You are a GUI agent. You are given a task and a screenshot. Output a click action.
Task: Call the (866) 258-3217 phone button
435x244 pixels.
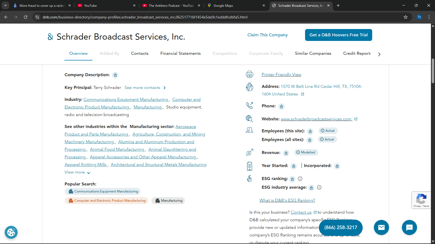[x=341, y=227]
